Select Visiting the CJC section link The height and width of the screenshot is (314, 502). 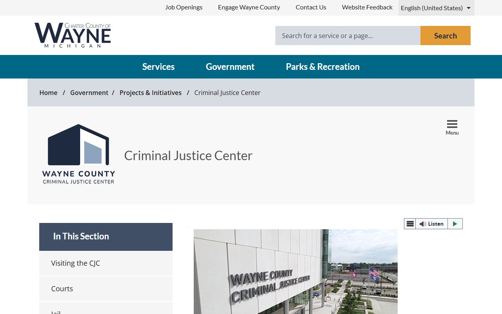(106, 263)
